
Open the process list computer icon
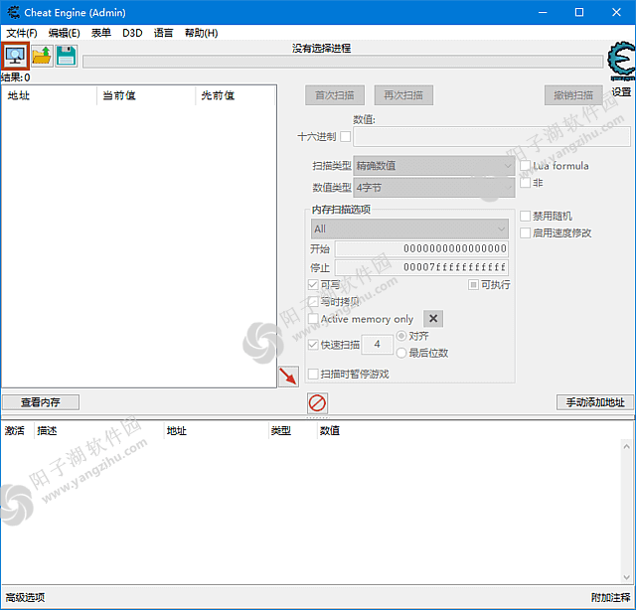tap(16, 56)
